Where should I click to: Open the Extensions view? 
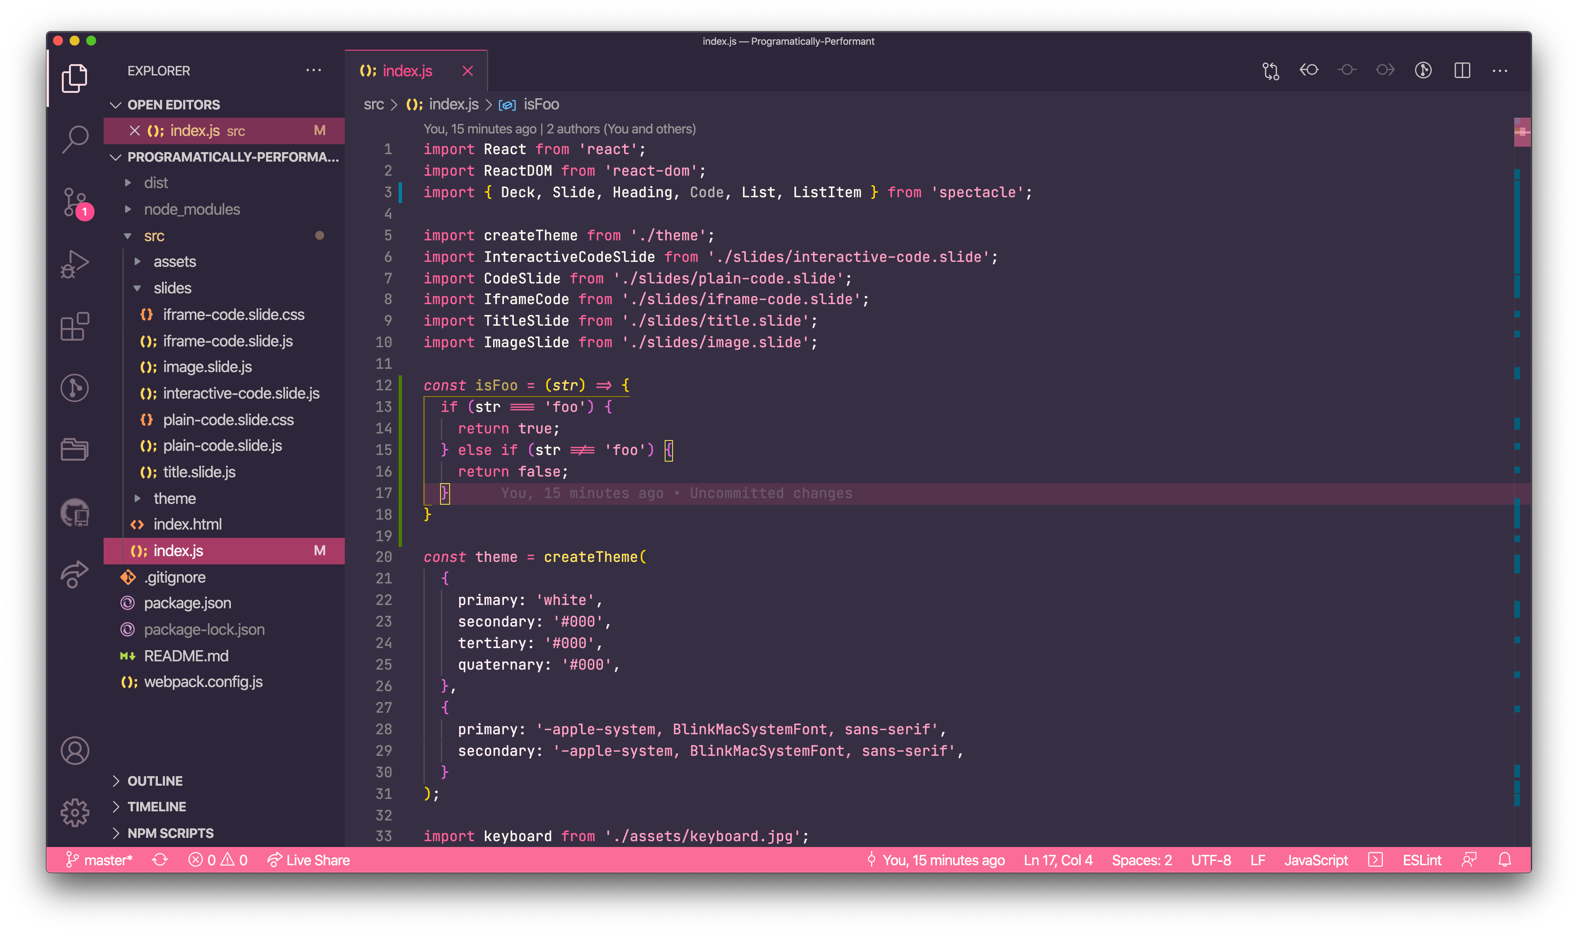pos(75,326)
